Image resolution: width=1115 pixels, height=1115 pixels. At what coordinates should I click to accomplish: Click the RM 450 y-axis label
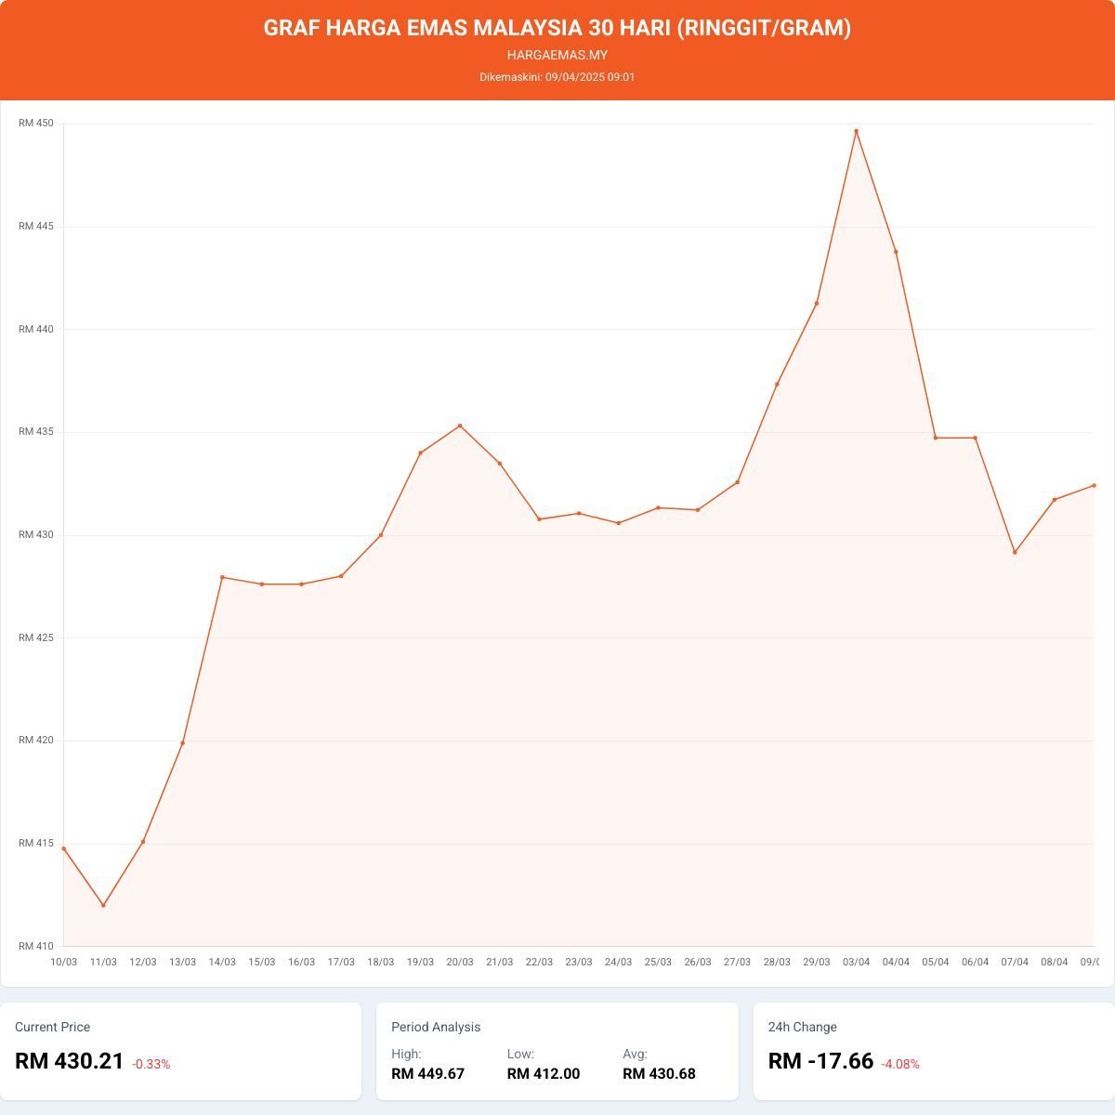(36, 124)
